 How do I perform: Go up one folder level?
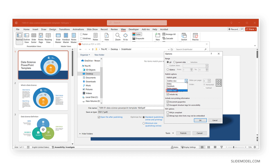(x=93, y=49)
